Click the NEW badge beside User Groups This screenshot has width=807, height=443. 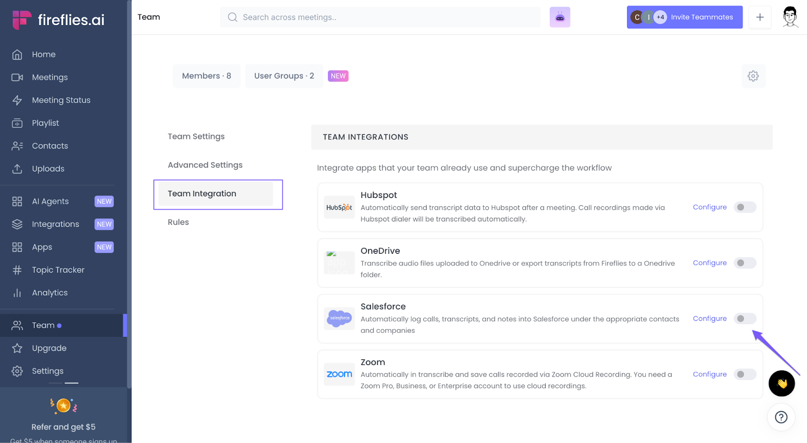coord(338,76)
